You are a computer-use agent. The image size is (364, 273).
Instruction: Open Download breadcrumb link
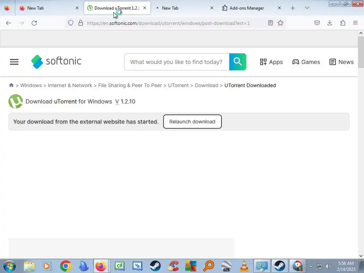tap(207, 85)
